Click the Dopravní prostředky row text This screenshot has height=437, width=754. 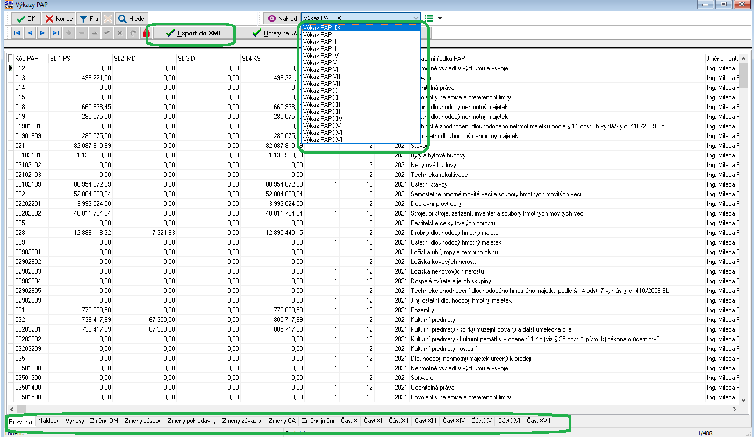coord(436,204)
